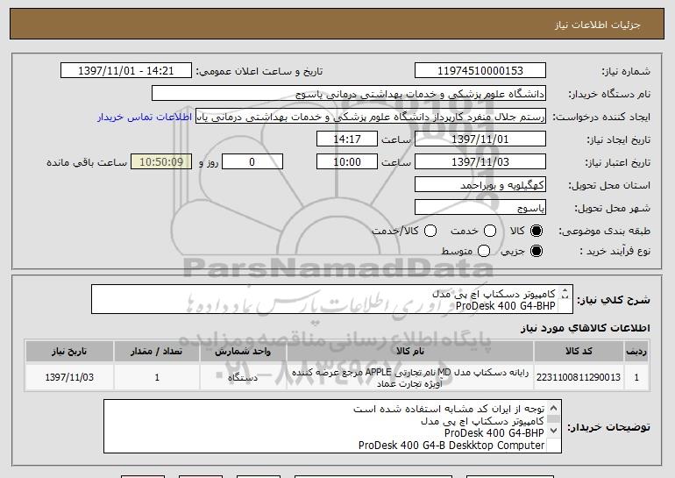Click the واحد شمارش column header
The image size is (675, 478).
(x=243, y=352)
